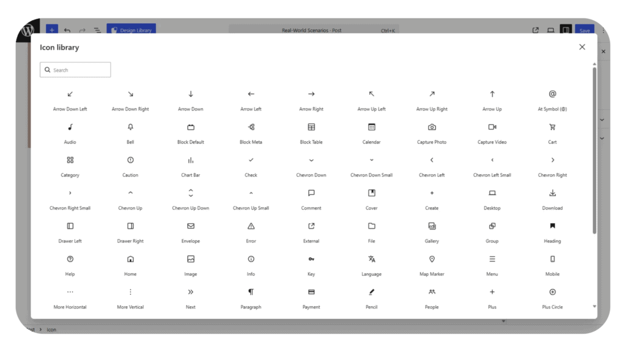626x352 pixels.
Task: Pick the Calendar icon
Action: pyautogui.click(x=371, y=127)
